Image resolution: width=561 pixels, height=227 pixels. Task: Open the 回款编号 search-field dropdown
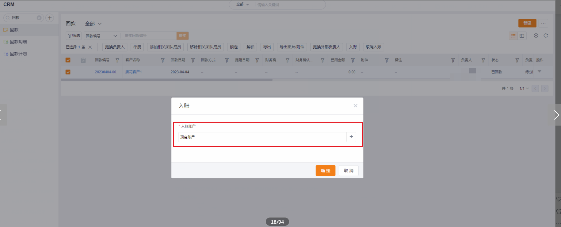click(x=101, y=36)
